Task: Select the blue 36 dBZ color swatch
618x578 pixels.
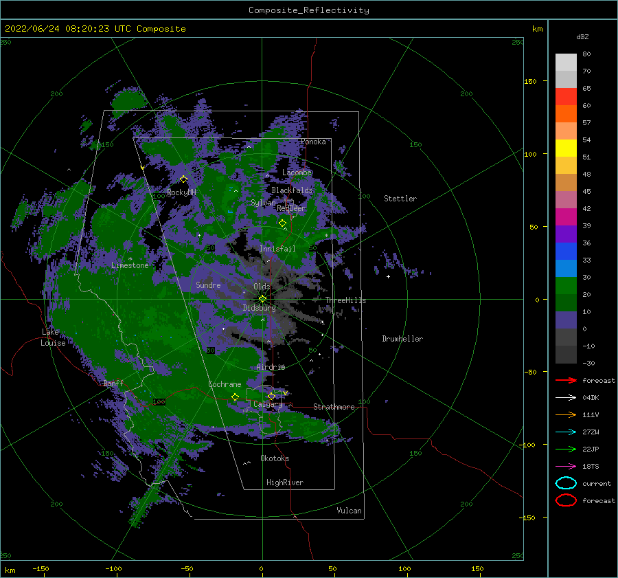Action: 566,252
